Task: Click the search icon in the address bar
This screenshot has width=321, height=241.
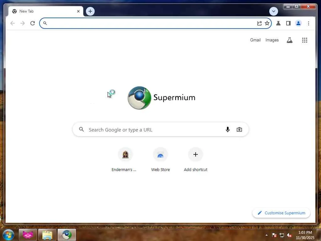Action: (45, 23)
